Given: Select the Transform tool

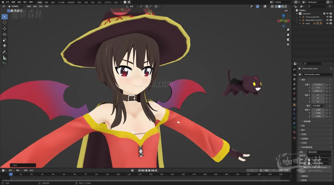Looking at the screenshot, I should point(5,46).
